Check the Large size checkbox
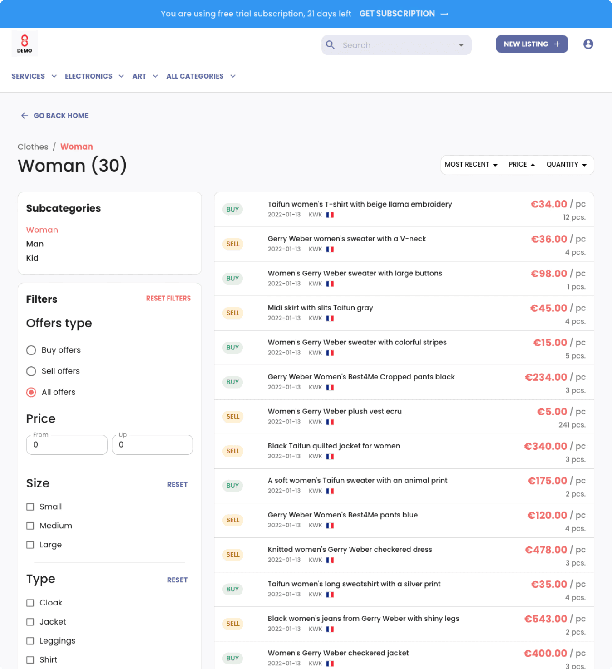 pyautogui.click(x=30, y=545)
